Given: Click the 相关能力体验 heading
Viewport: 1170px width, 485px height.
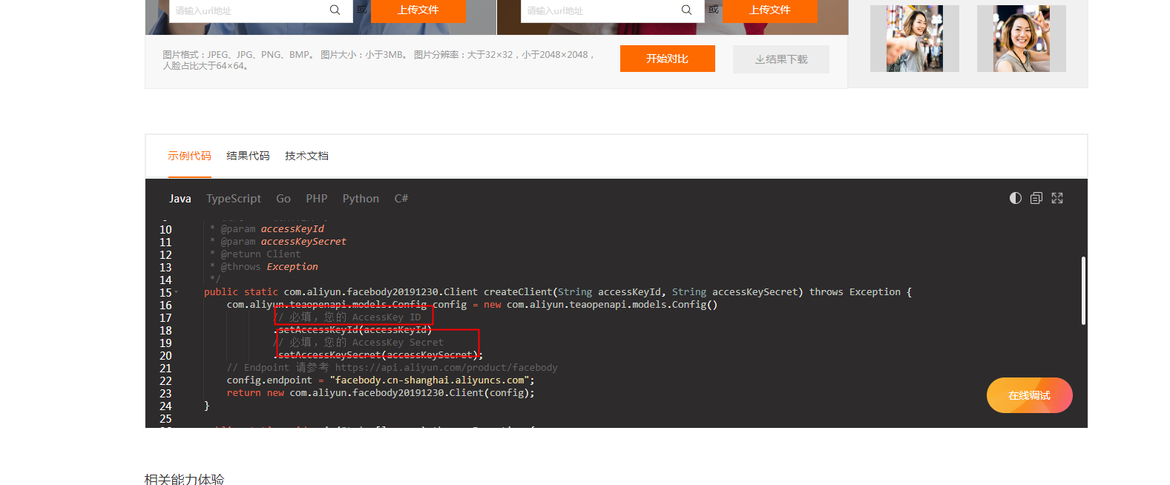Looking at the screenshot, I should 184,479.
